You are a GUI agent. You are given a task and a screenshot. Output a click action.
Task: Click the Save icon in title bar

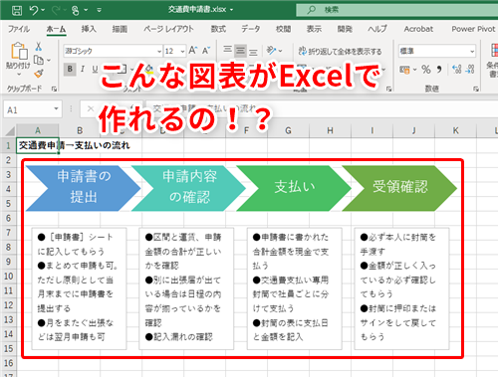[17, 10]
